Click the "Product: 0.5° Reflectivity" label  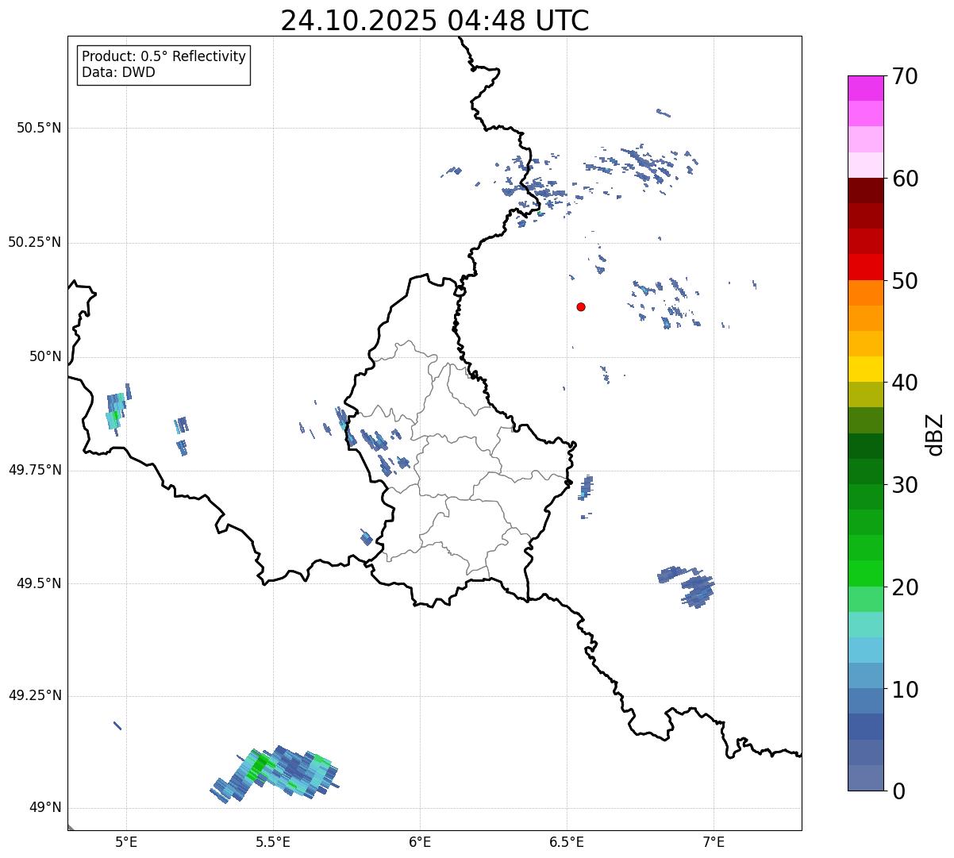(163, 57)
